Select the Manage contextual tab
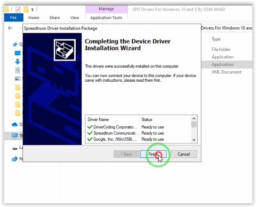This screenshot has width=256, height=207. click(106, 9)
